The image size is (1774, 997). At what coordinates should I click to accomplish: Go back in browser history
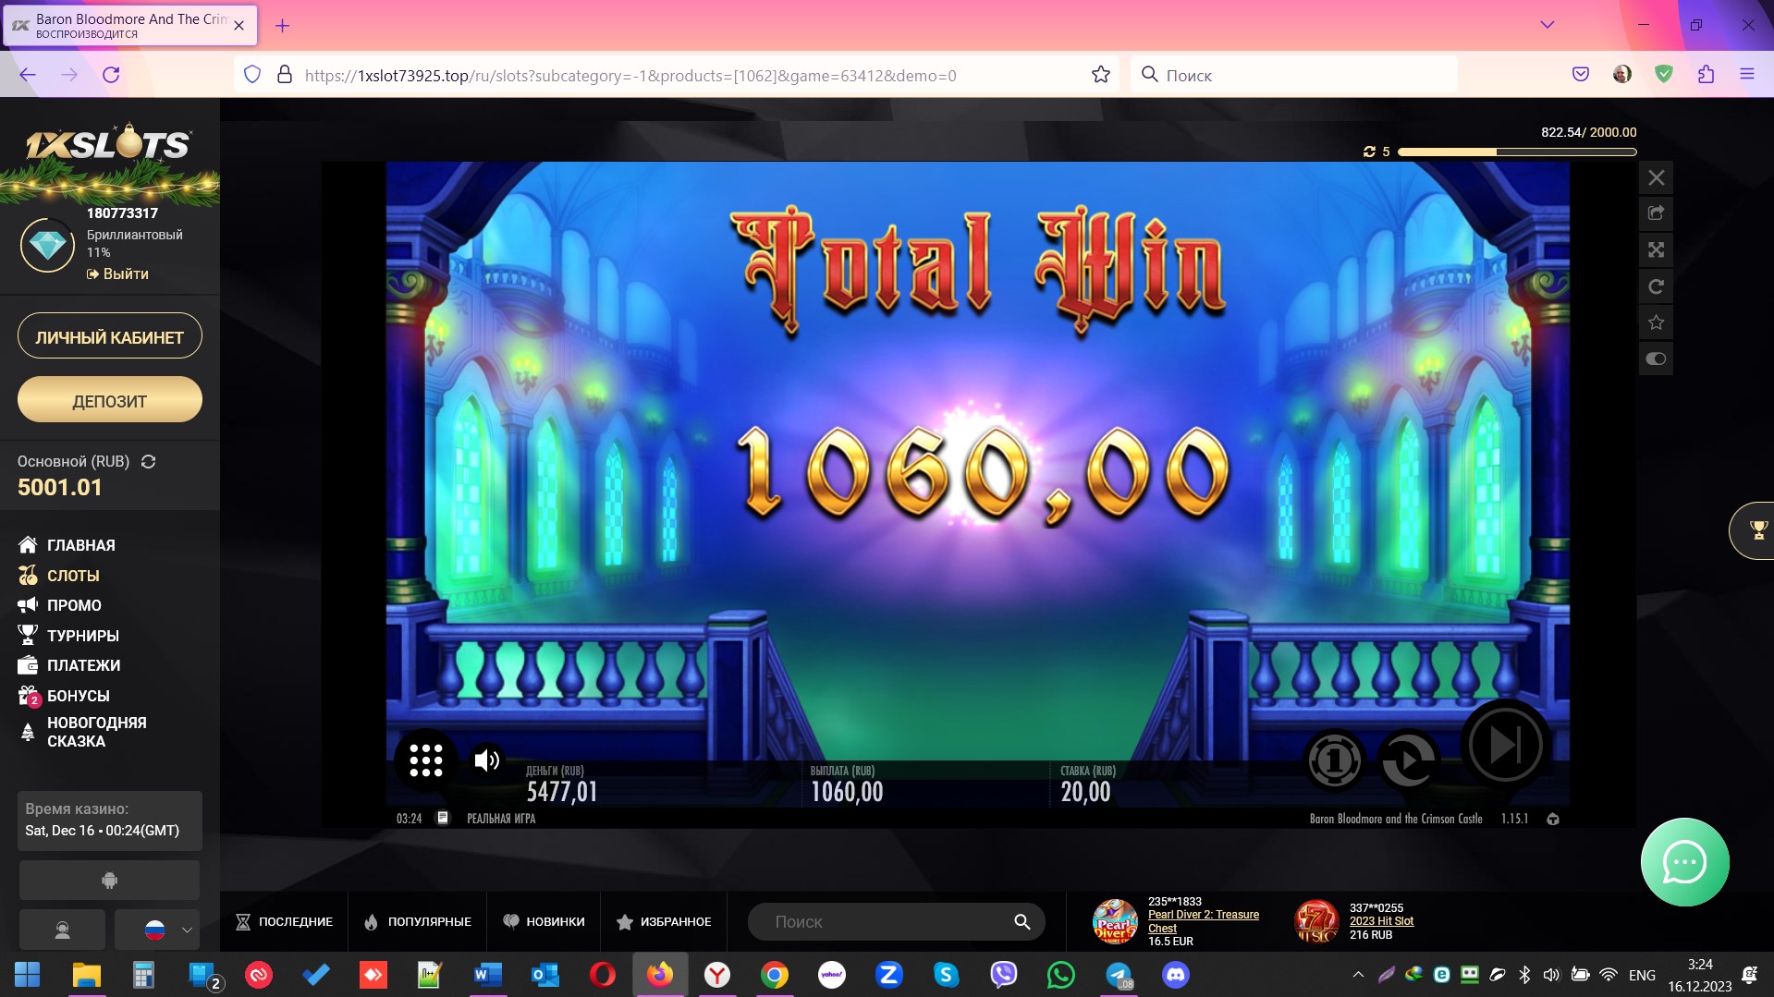click(x=28, y=75)
